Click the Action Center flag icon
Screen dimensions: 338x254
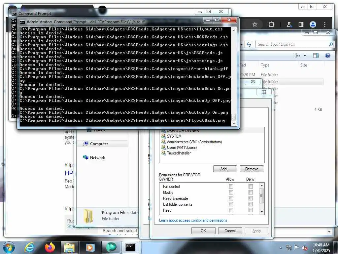click(297, 248)
